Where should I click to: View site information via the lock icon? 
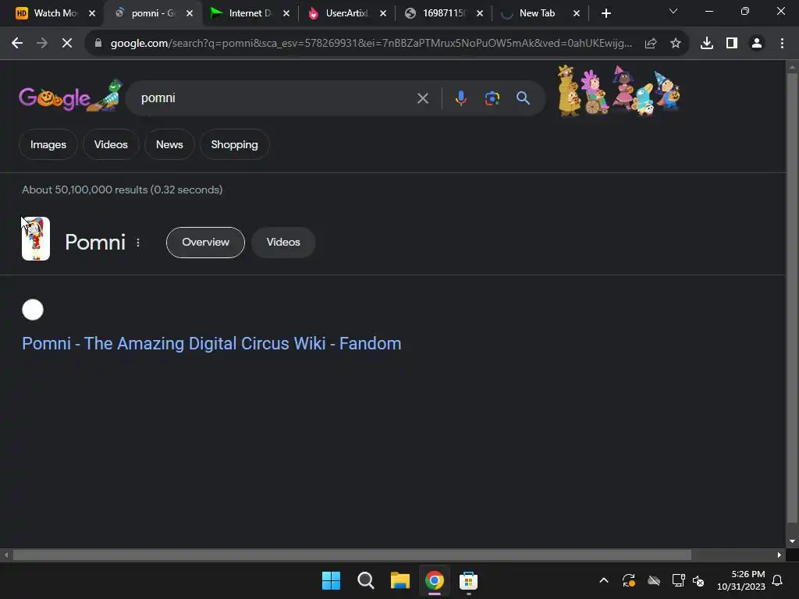tap(98, 44)
